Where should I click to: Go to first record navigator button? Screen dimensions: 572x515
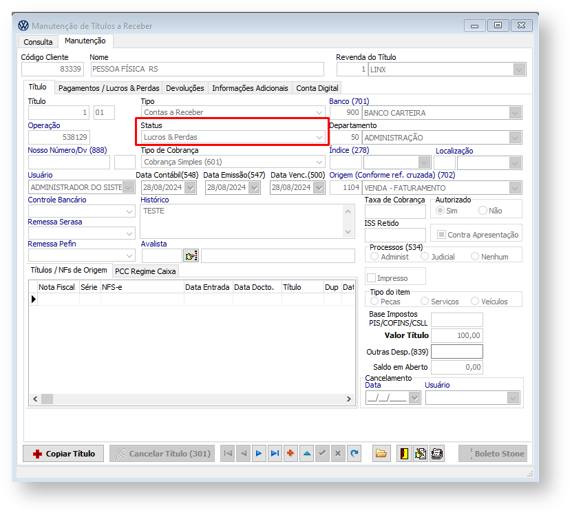coord(228,453)
